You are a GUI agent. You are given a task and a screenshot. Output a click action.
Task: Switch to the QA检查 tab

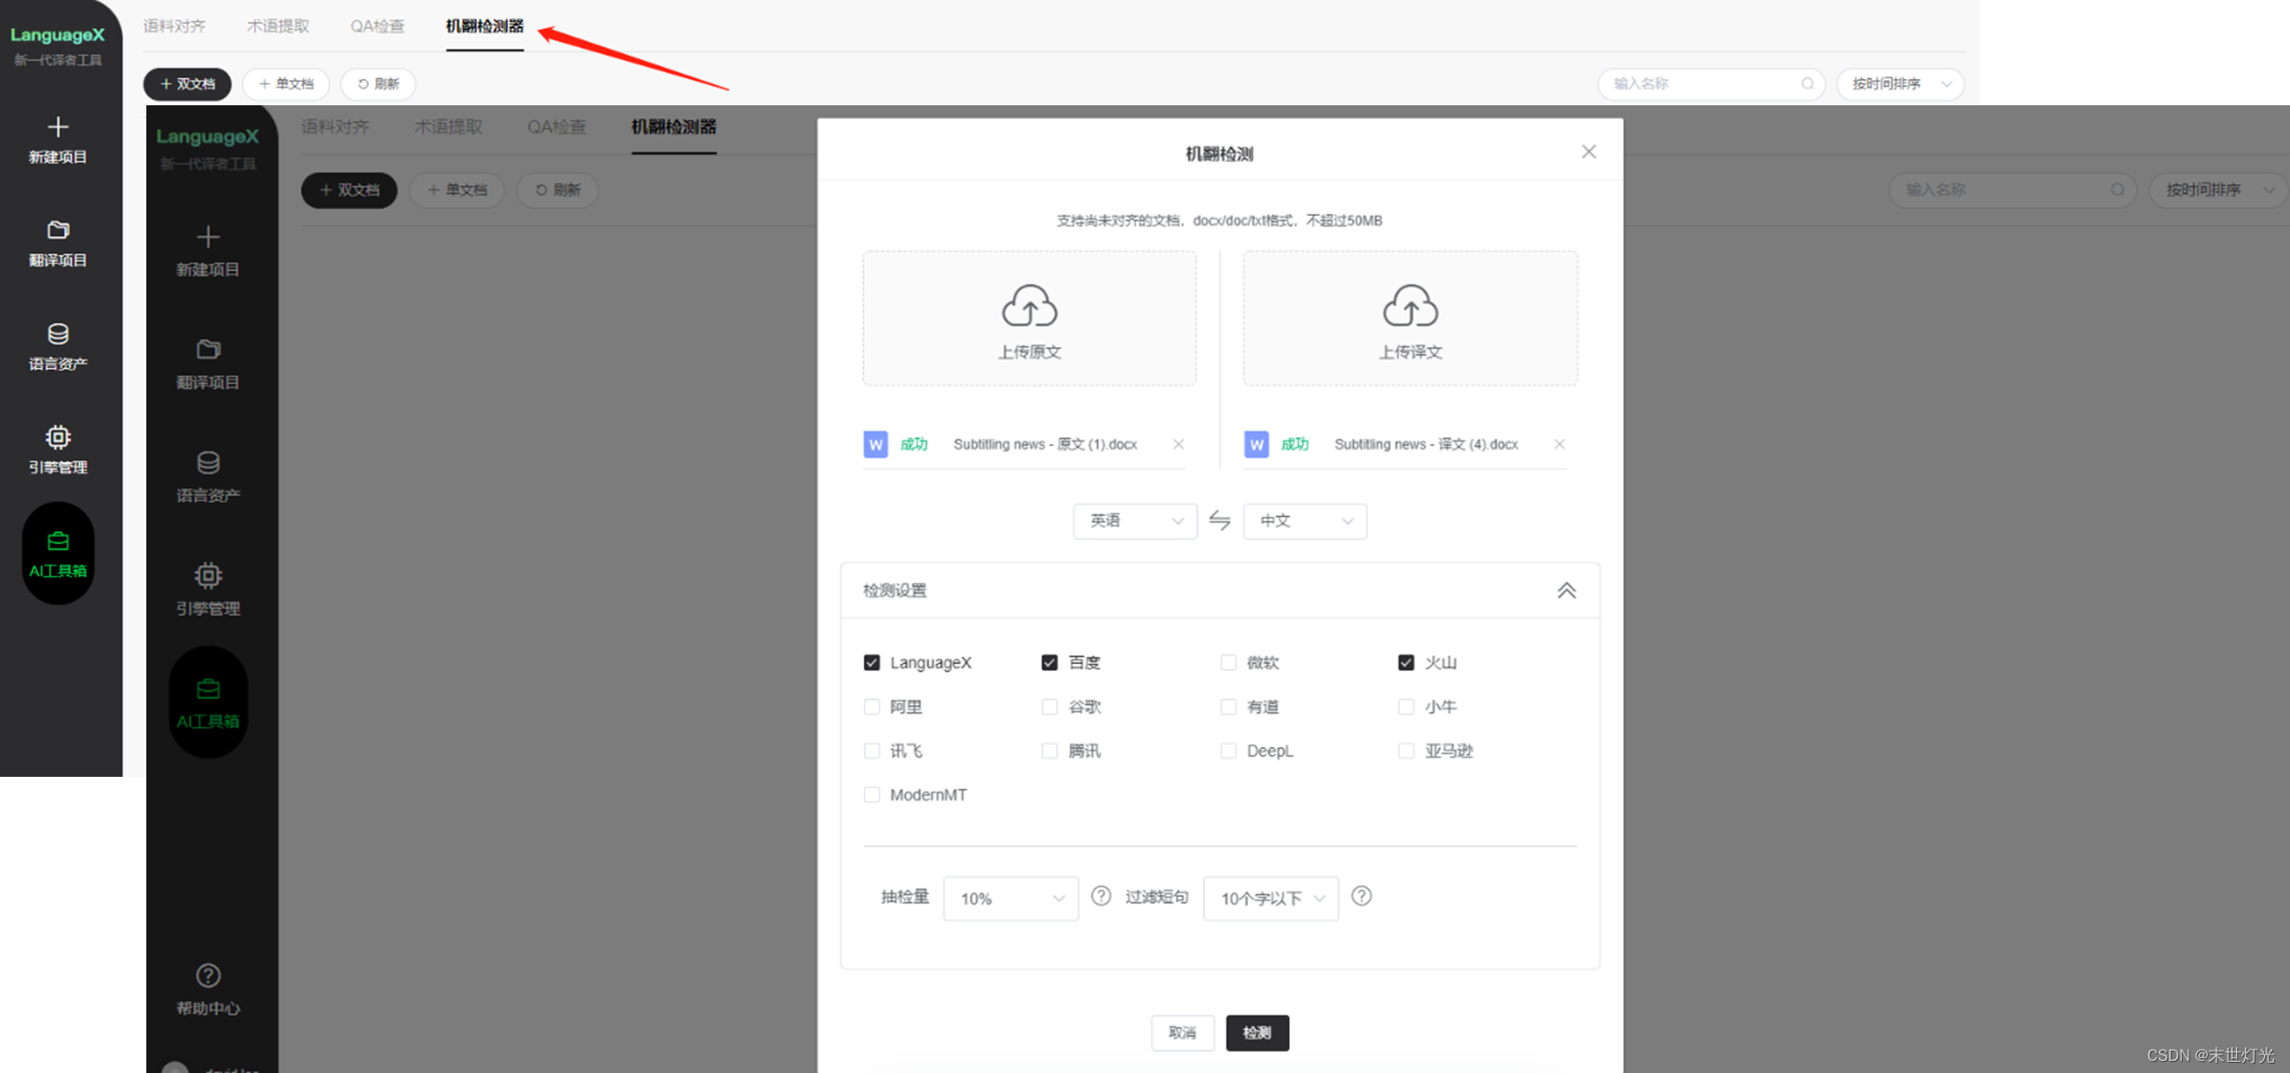pyautogui.click(x=377, y=26)
